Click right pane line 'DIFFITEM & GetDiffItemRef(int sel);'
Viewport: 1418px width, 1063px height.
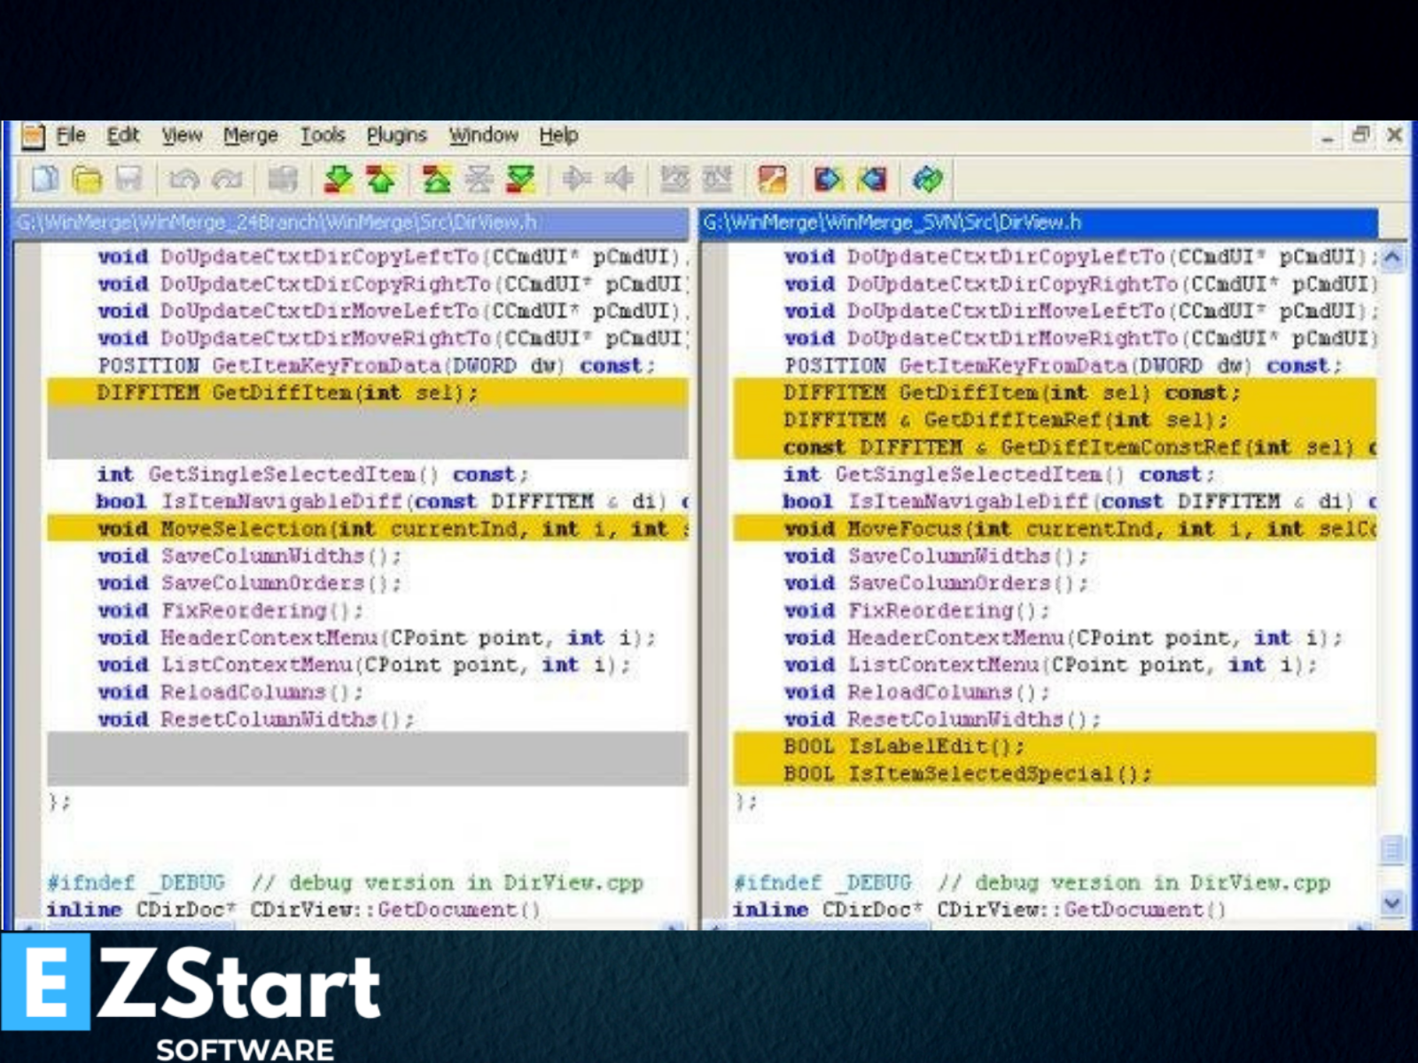pyautogui.click(x=1055, y=420)
